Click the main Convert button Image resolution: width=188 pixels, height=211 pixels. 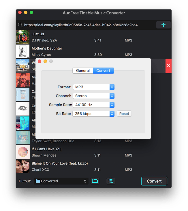(x=154, y=181)
